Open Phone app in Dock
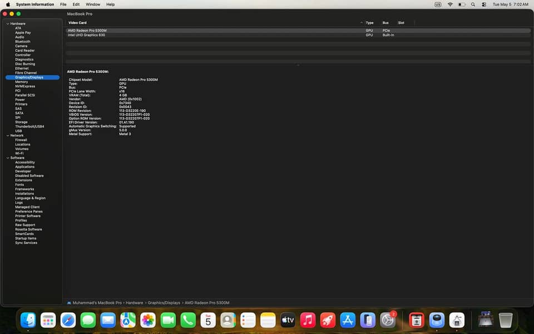The width and height of the screenshot is (534, 334). (188, 321)
